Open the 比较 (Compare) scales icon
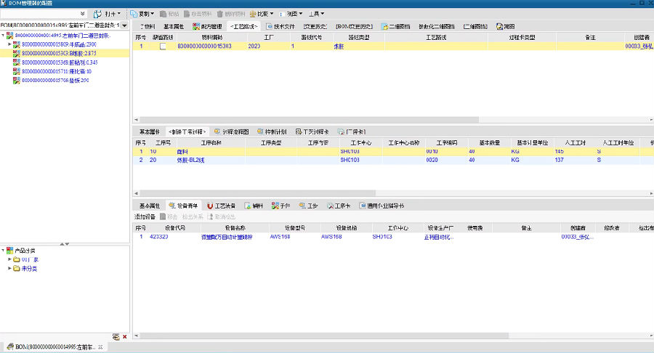 pos(252,14)
